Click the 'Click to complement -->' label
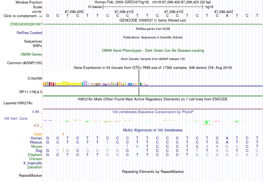The image size is (263, 182). tap(23, 16)
